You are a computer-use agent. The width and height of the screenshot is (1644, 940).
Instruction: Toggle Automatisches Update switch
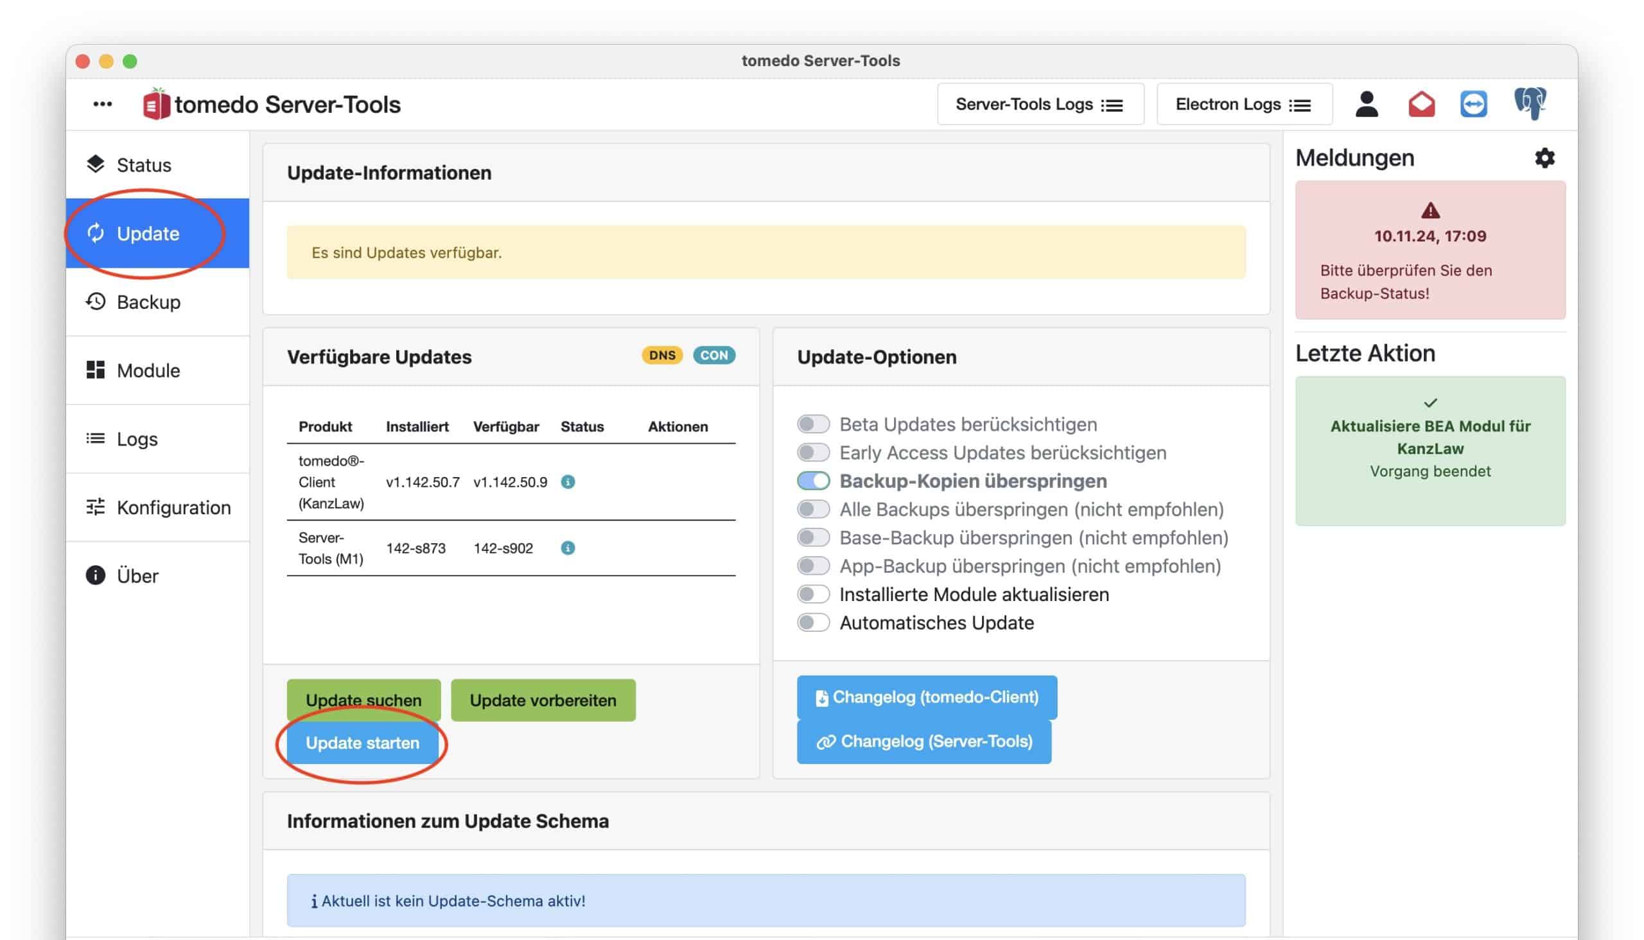[813, 623]
